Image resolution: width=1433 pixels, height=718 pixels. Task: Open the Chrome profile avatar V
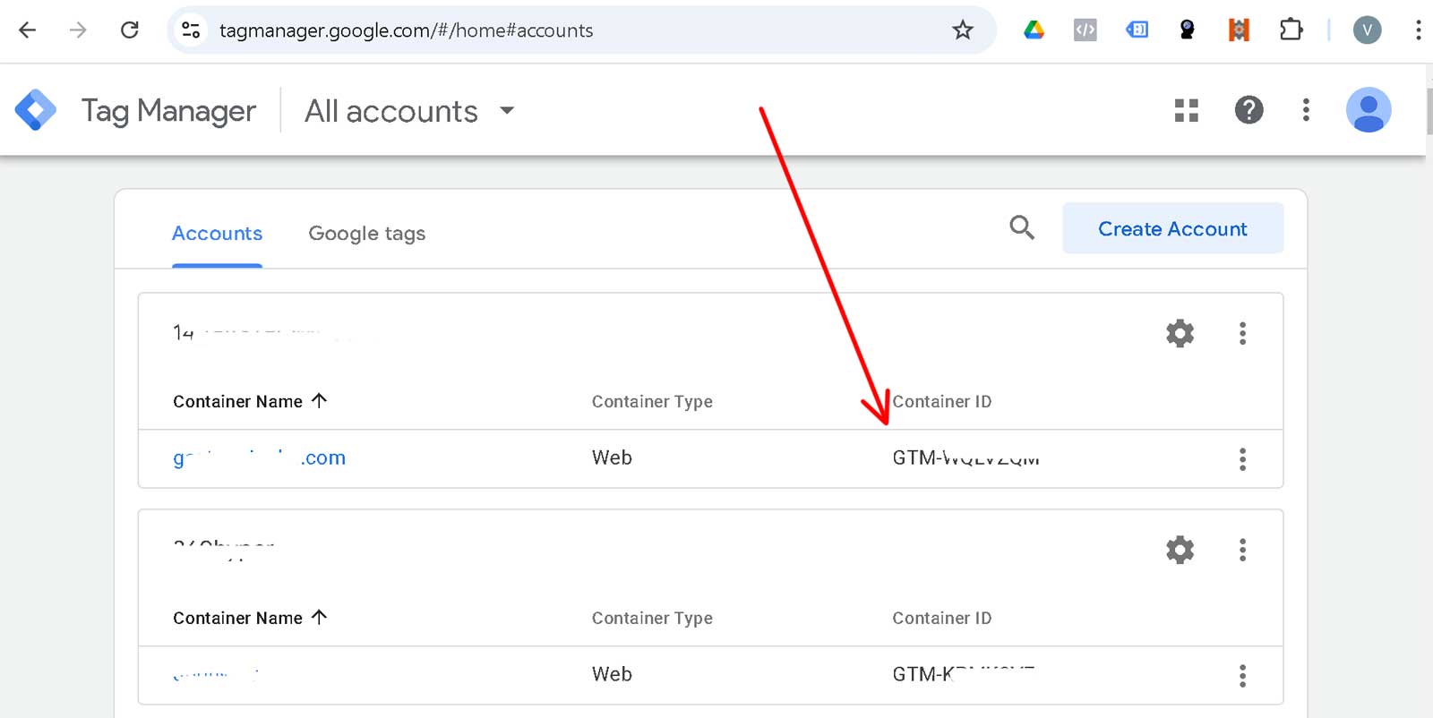click(x=1367, y=30)
